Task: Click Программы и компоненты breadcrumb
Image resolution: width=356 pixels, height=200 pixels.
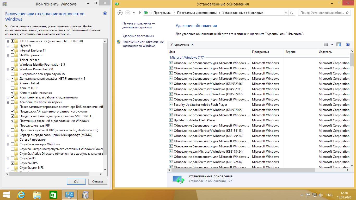Action: (197, 13)
